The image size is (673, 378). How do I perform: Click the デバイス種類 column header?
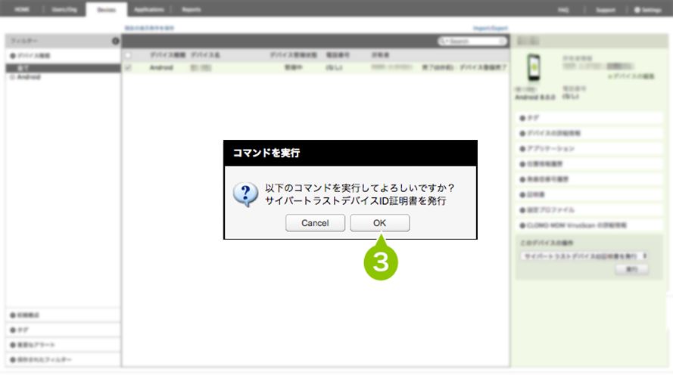[167, 55]
